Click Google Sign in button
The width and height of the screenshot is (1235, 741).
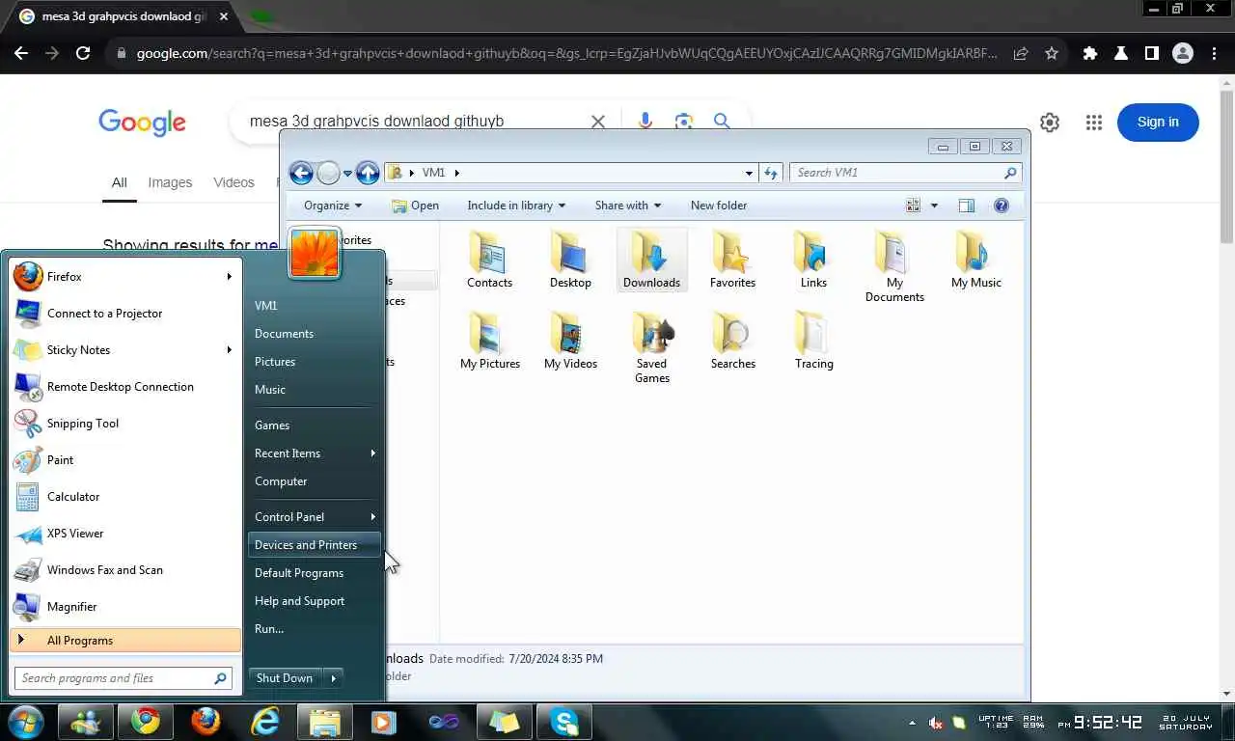tap(1158, 123)
